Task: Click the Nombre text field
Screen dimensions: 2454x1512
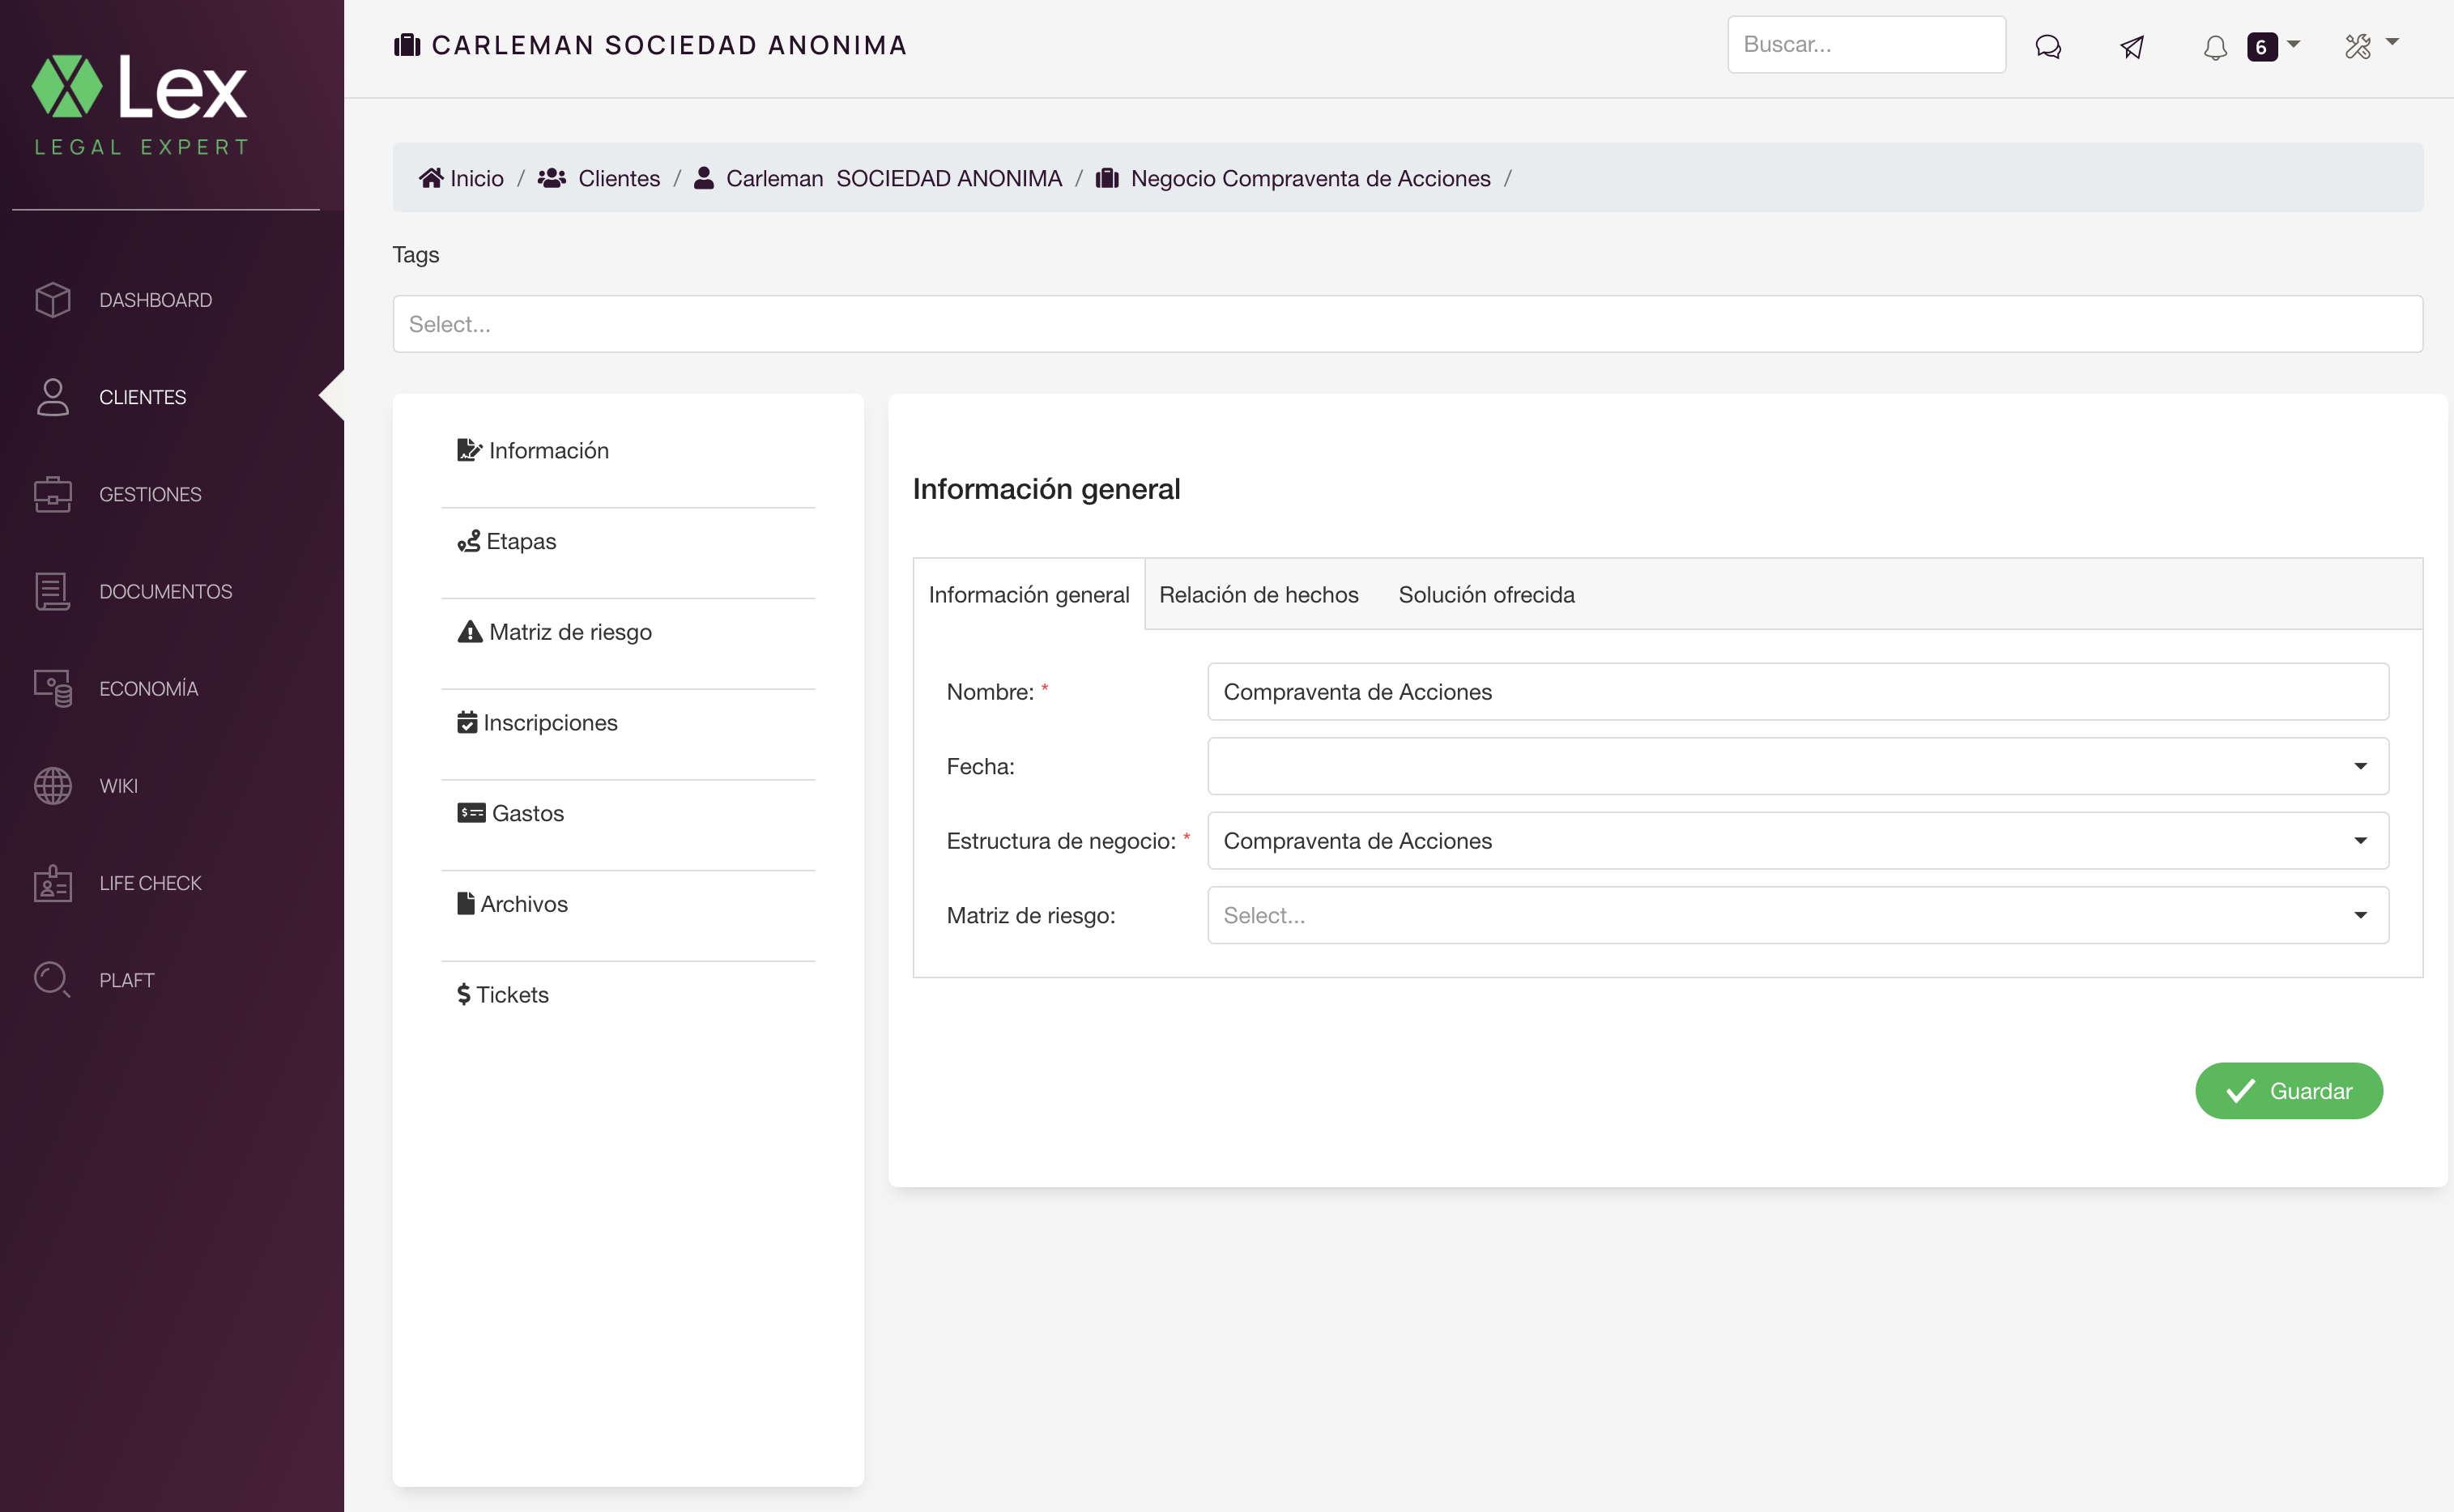Action: pyautogui.click(x=1798, y=692)
